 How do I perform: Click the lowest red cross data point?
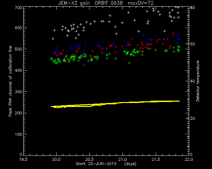pos(84,65)
